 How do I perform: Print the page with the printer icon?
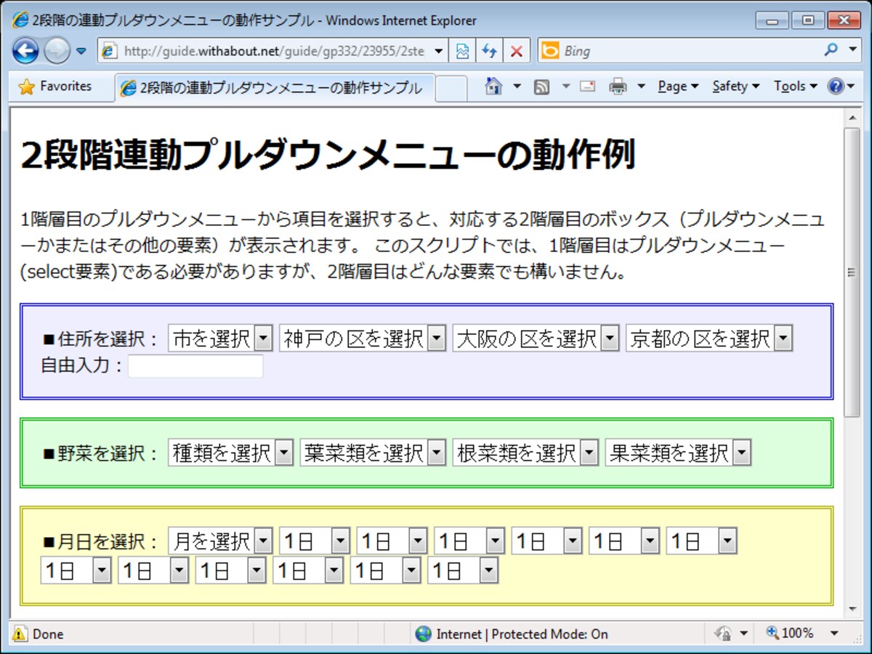coord(618,86)
